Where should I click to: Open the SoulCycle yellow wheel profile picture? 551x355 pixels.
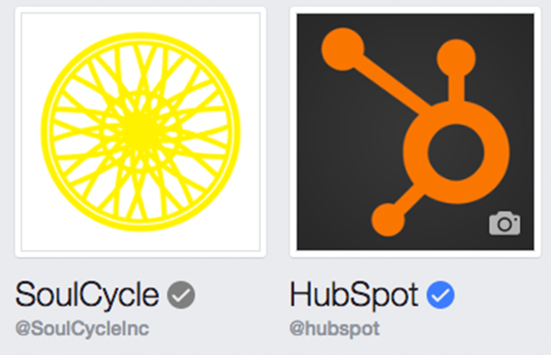[x=140, y=132]
